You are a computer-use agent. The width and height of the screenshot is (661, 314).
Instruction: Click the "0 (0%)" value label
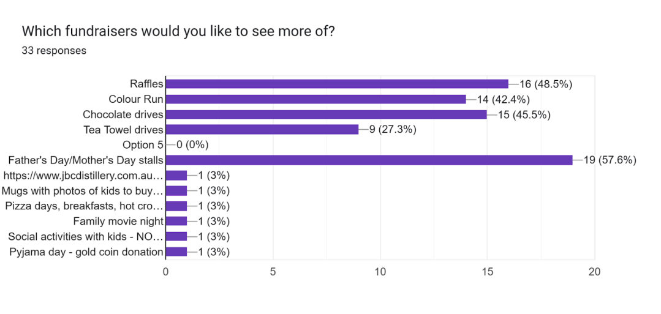click(192, 145)
